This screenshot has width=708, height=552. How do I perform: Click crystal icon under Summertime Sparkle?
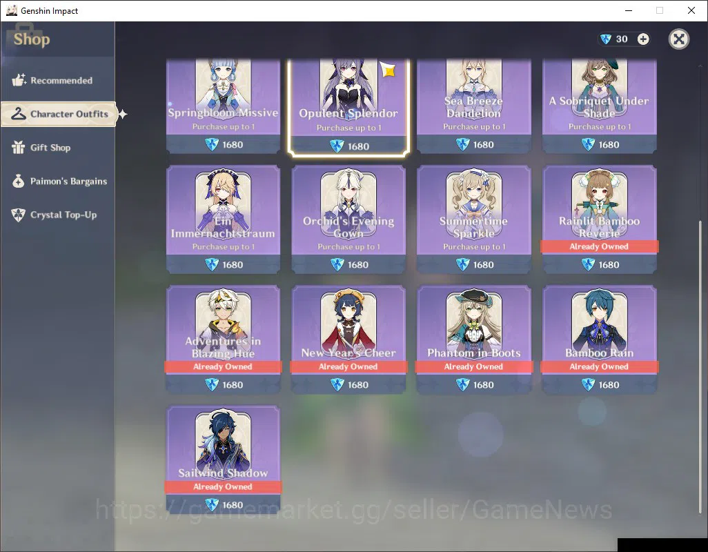462,264
